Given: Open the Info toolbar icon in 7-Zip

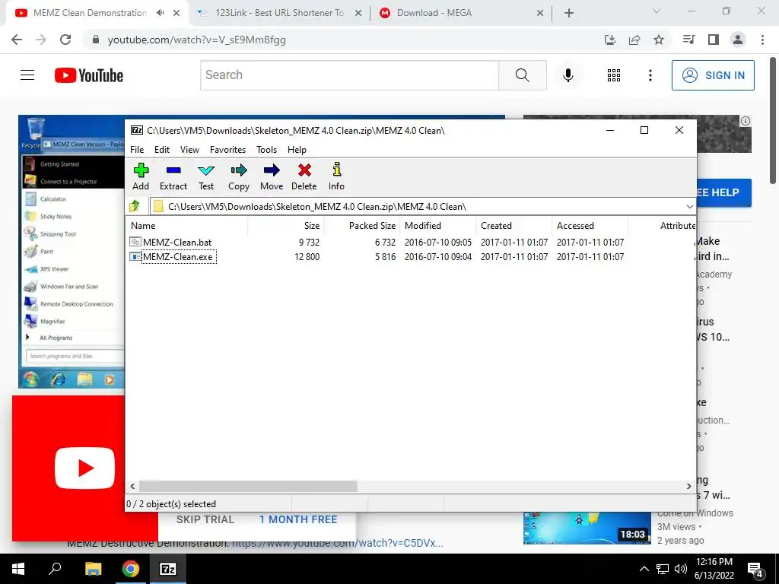Looking at the screenshot, I should [336, 176].
